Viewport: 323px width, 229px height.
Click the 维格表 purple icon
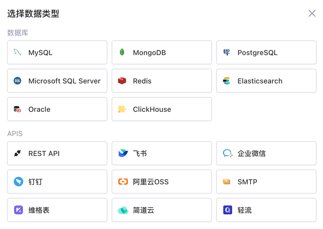tap(19, 210)
